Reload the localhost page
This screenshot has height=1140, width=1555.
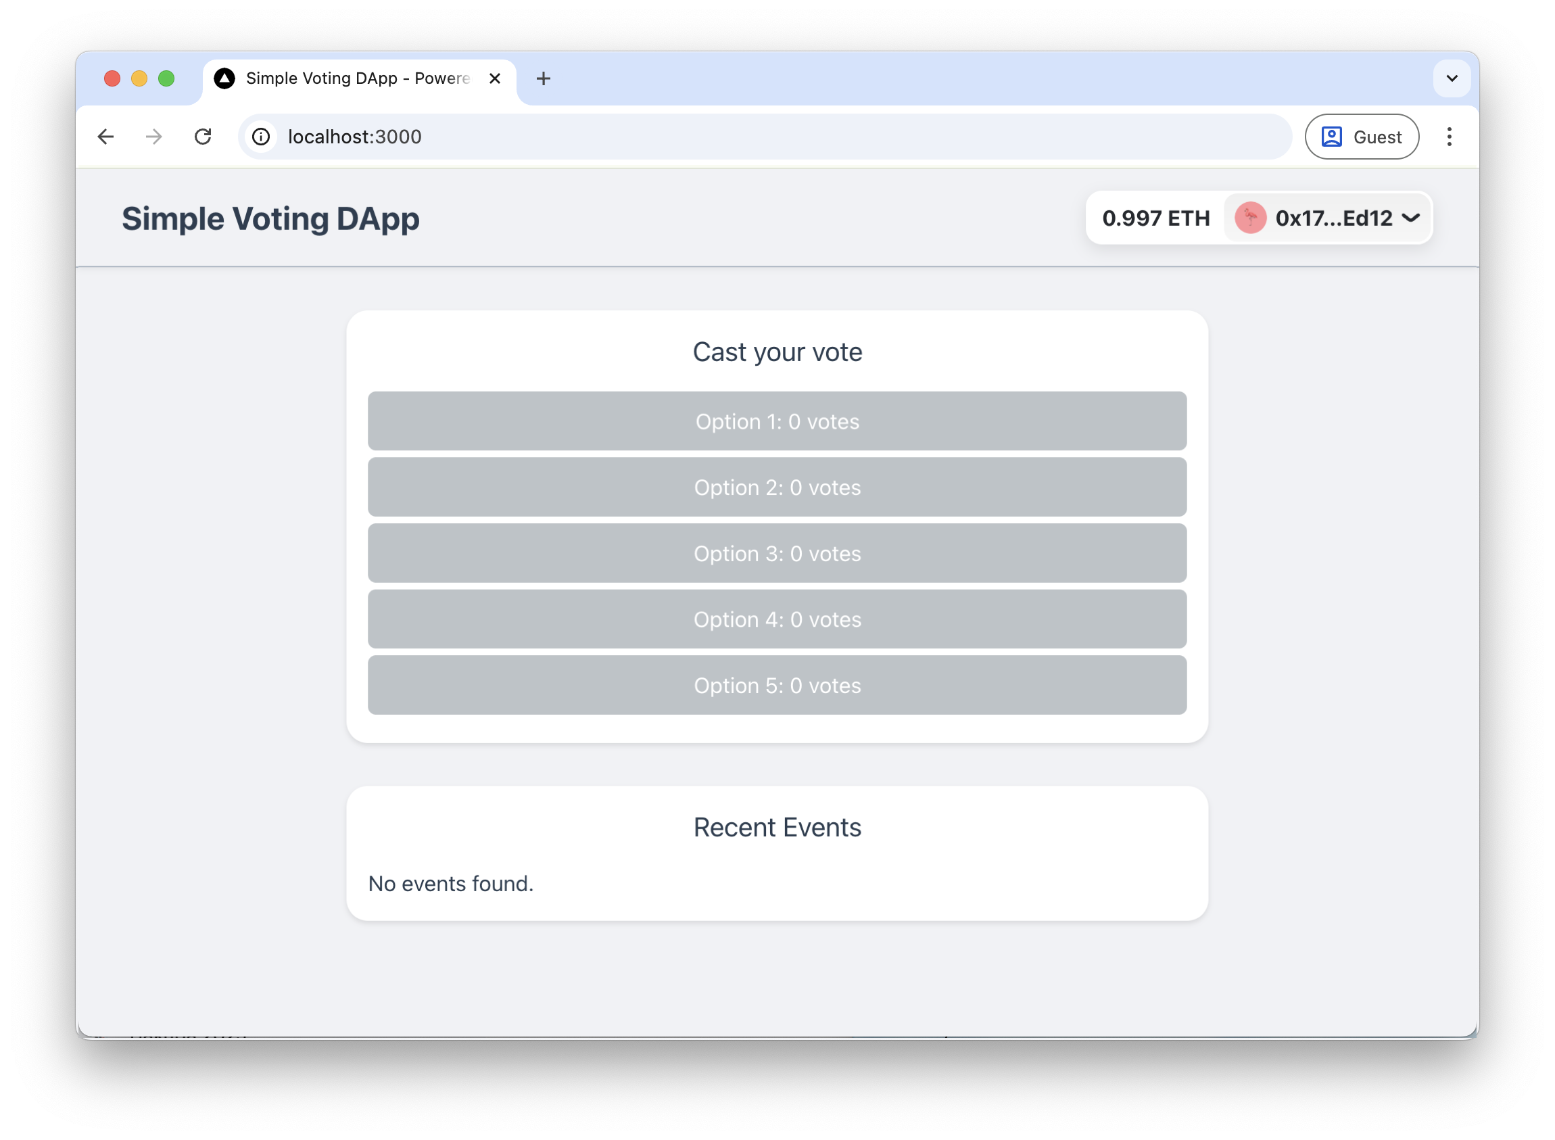pyautogui.click(x=203, y=137)
